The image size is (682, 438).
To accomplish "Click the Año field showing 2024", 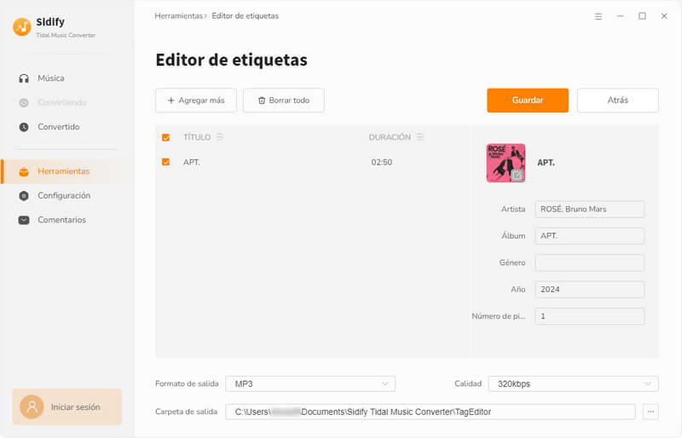I will (589, 289).
